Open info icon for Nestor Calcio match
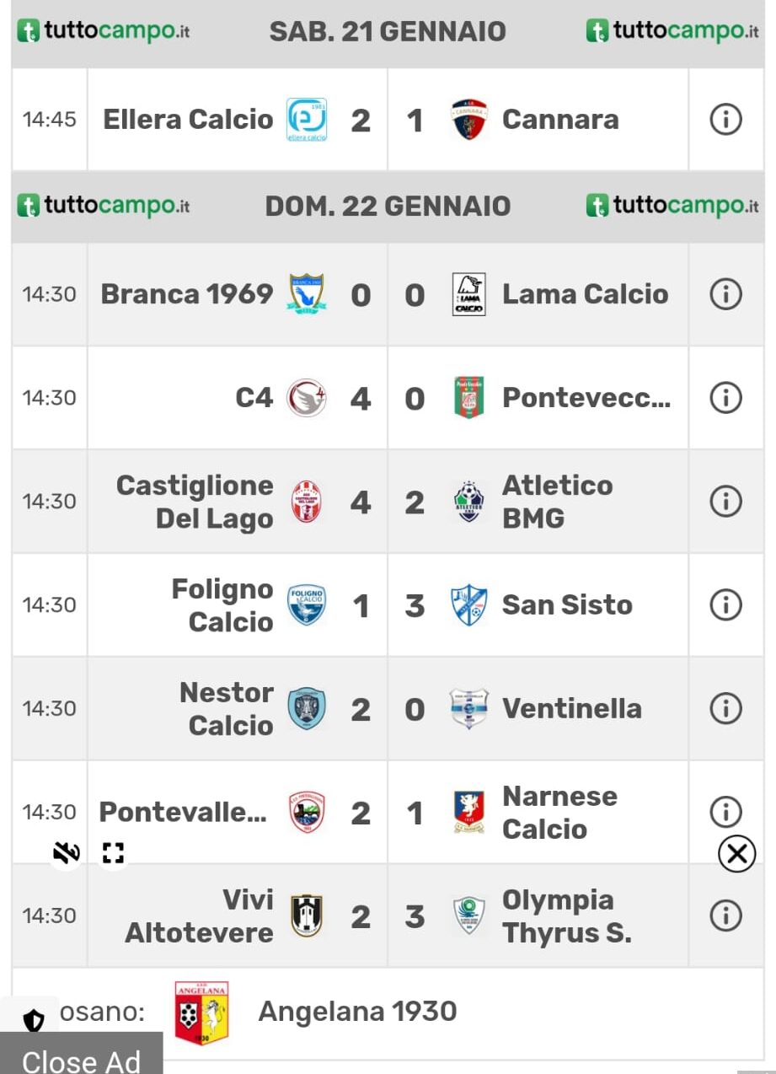776x1074 pixels. click(x=725, y=708)
